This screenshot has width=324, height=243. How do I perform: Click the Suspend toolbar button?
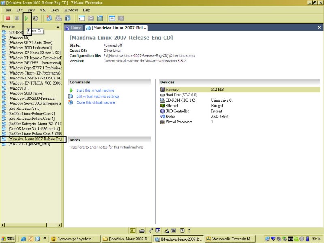(17, 18)
